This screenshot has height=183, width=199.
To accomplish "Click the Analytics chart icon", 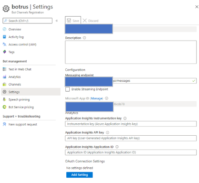I will 5,76.
